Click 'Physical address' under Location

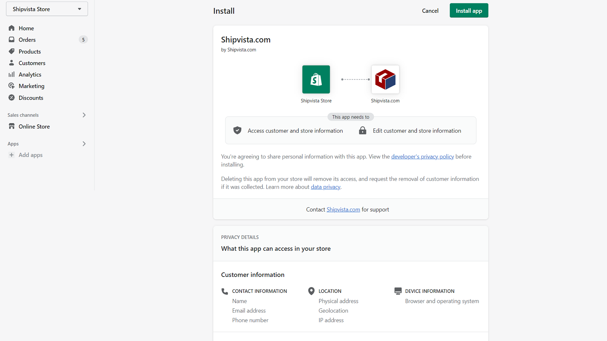338,301
